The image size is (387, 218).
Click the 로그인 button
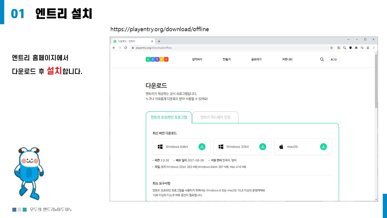click(334, 59)
